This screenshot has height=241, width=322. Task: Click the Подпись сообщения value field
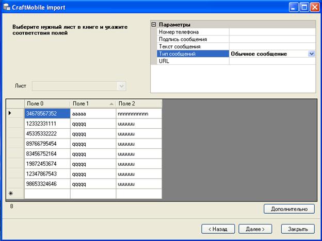tap(272, 39)
